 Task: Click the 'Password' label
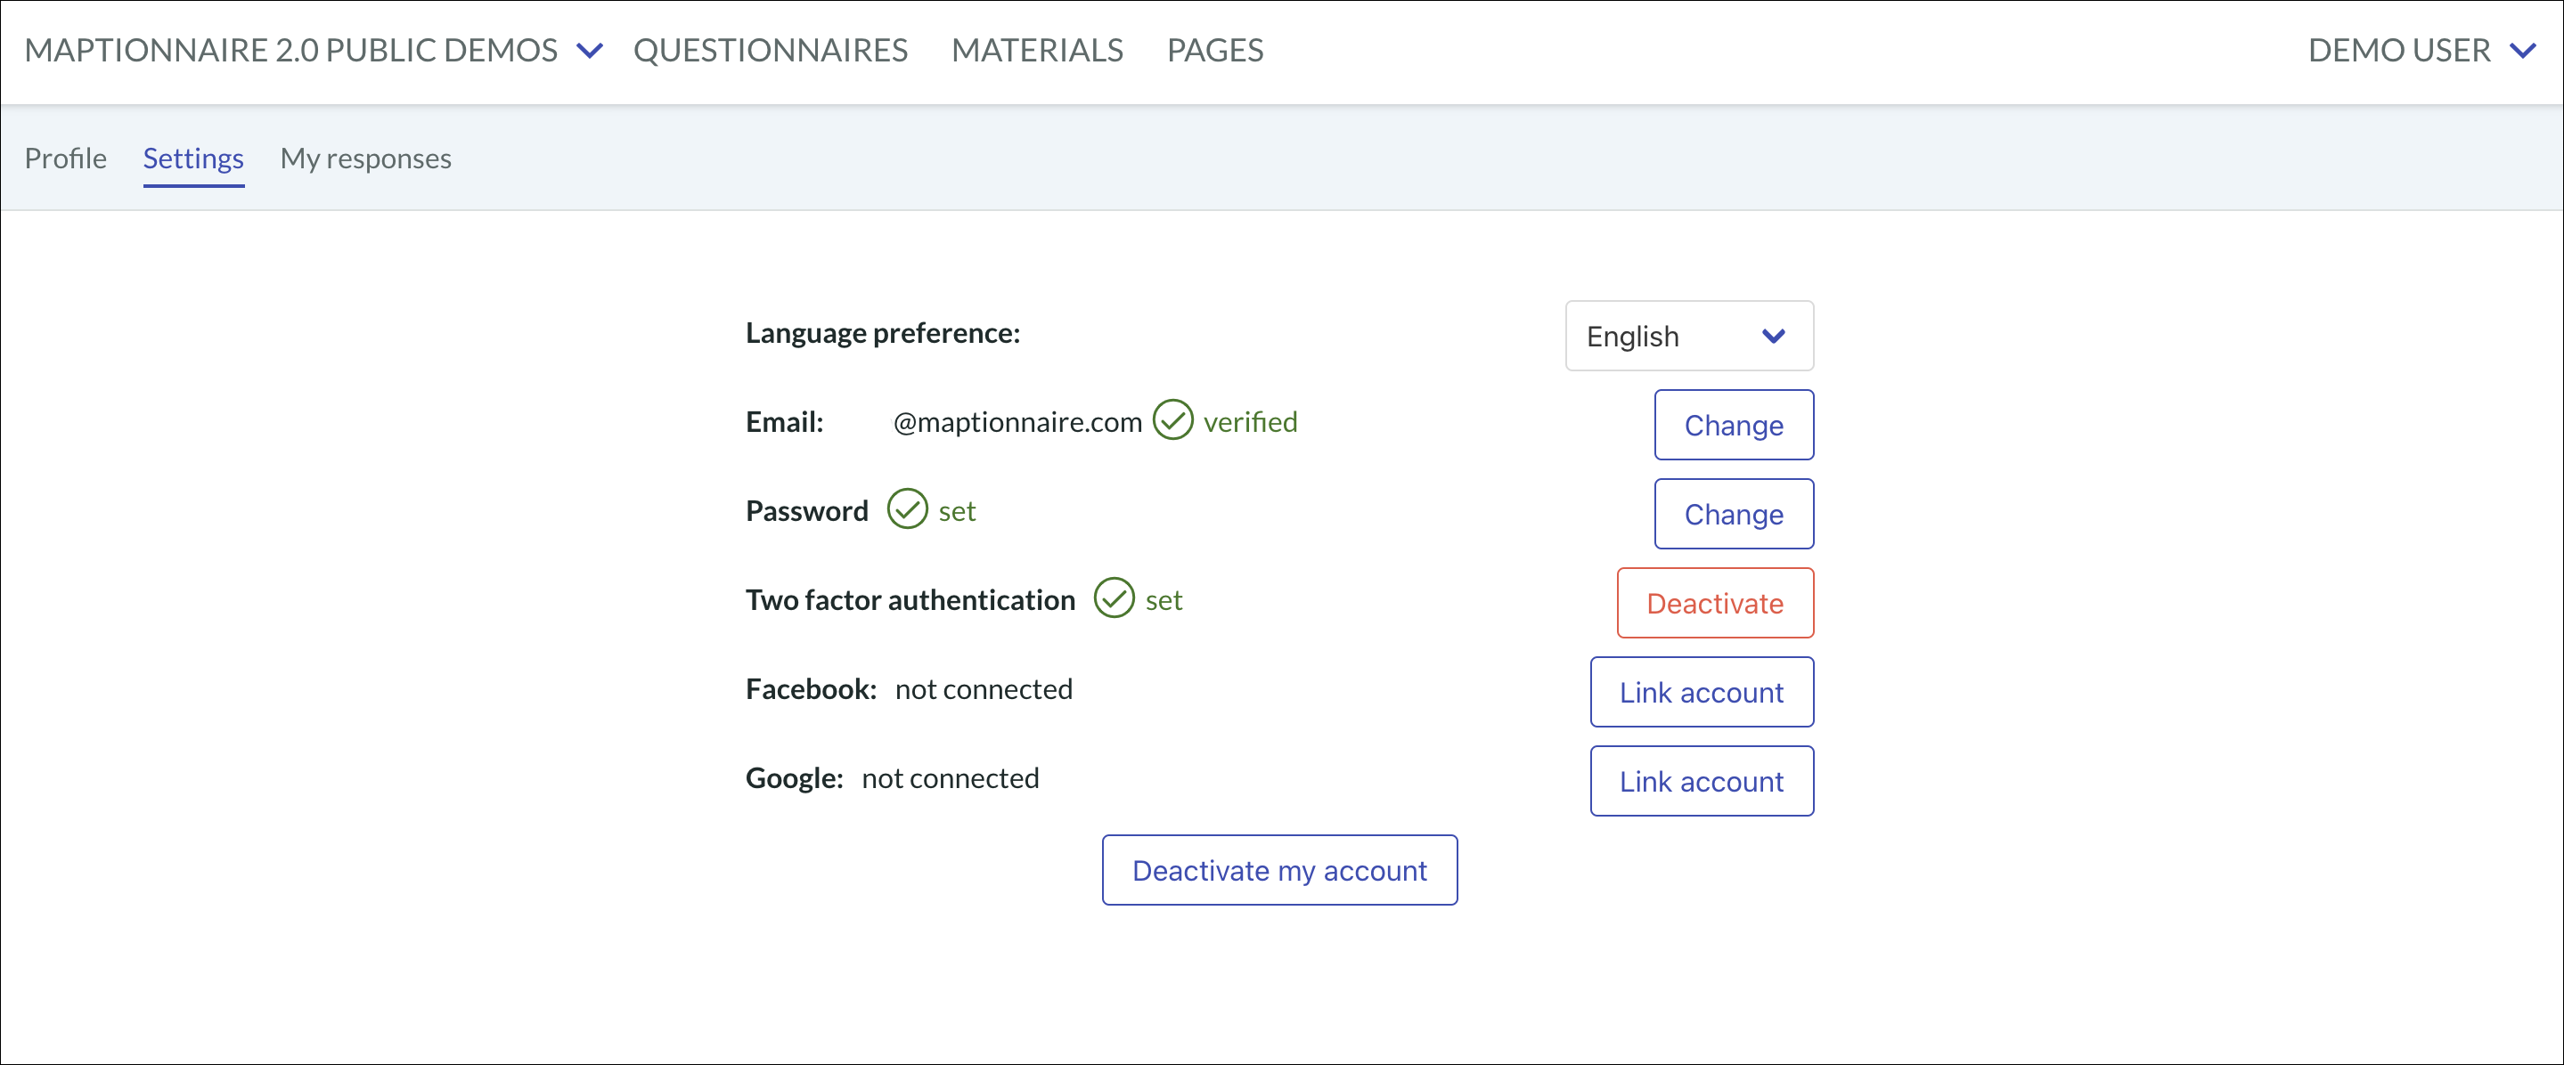pos(806,512)
